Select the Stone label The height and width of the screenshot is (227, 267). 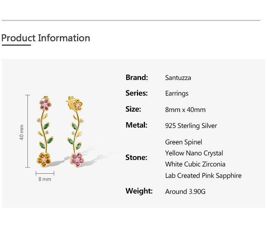pyautogui.click(x=136, y=157)
